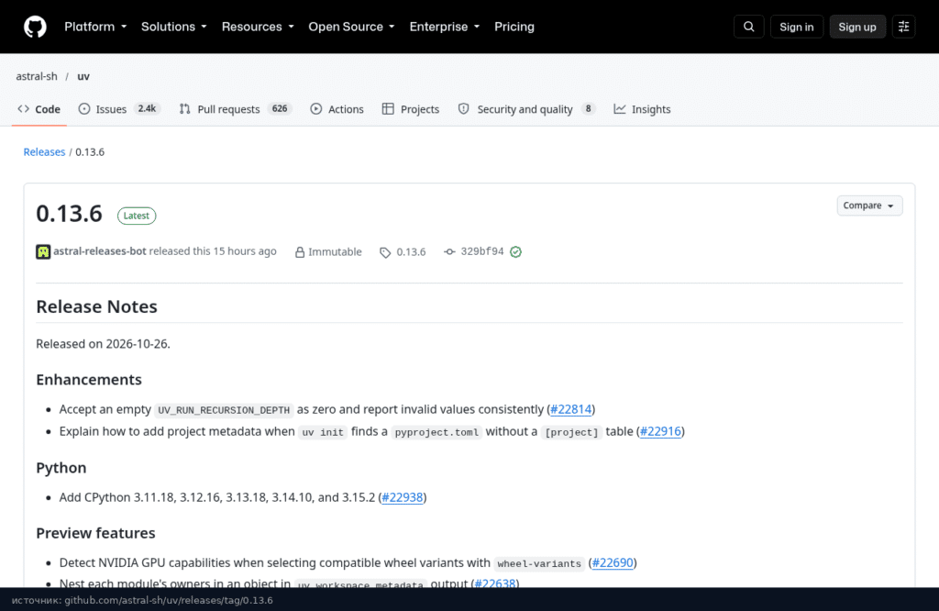Image resolution: width=939 pixels, height=611 pixels.
Task: Open the Insights tab
Action: pyautogui.click(x=642, y=109)
